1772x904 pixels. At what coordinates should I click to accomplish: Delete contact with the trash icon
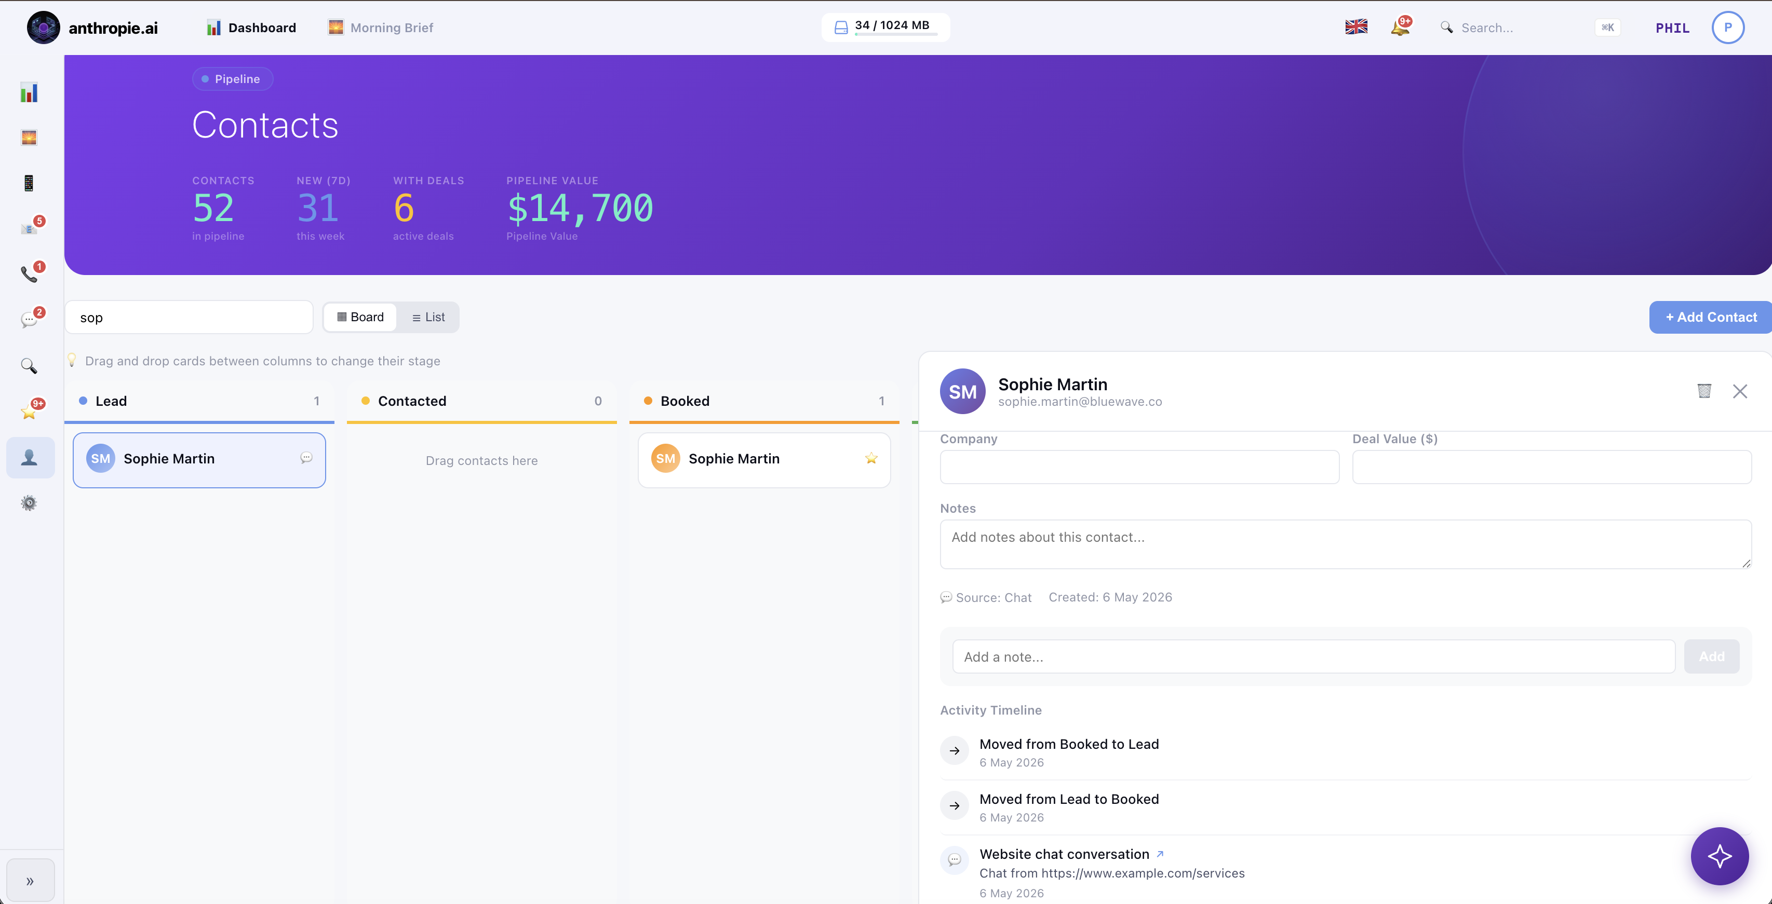click(1704, 391)
